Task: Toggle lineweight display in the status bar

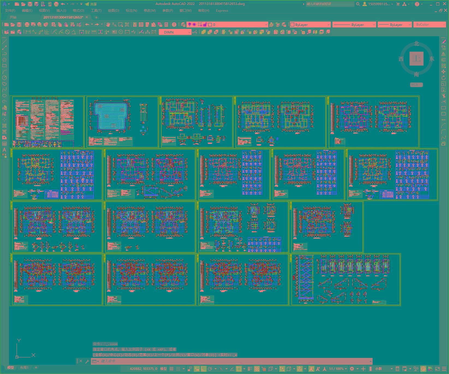Action: 250,369
